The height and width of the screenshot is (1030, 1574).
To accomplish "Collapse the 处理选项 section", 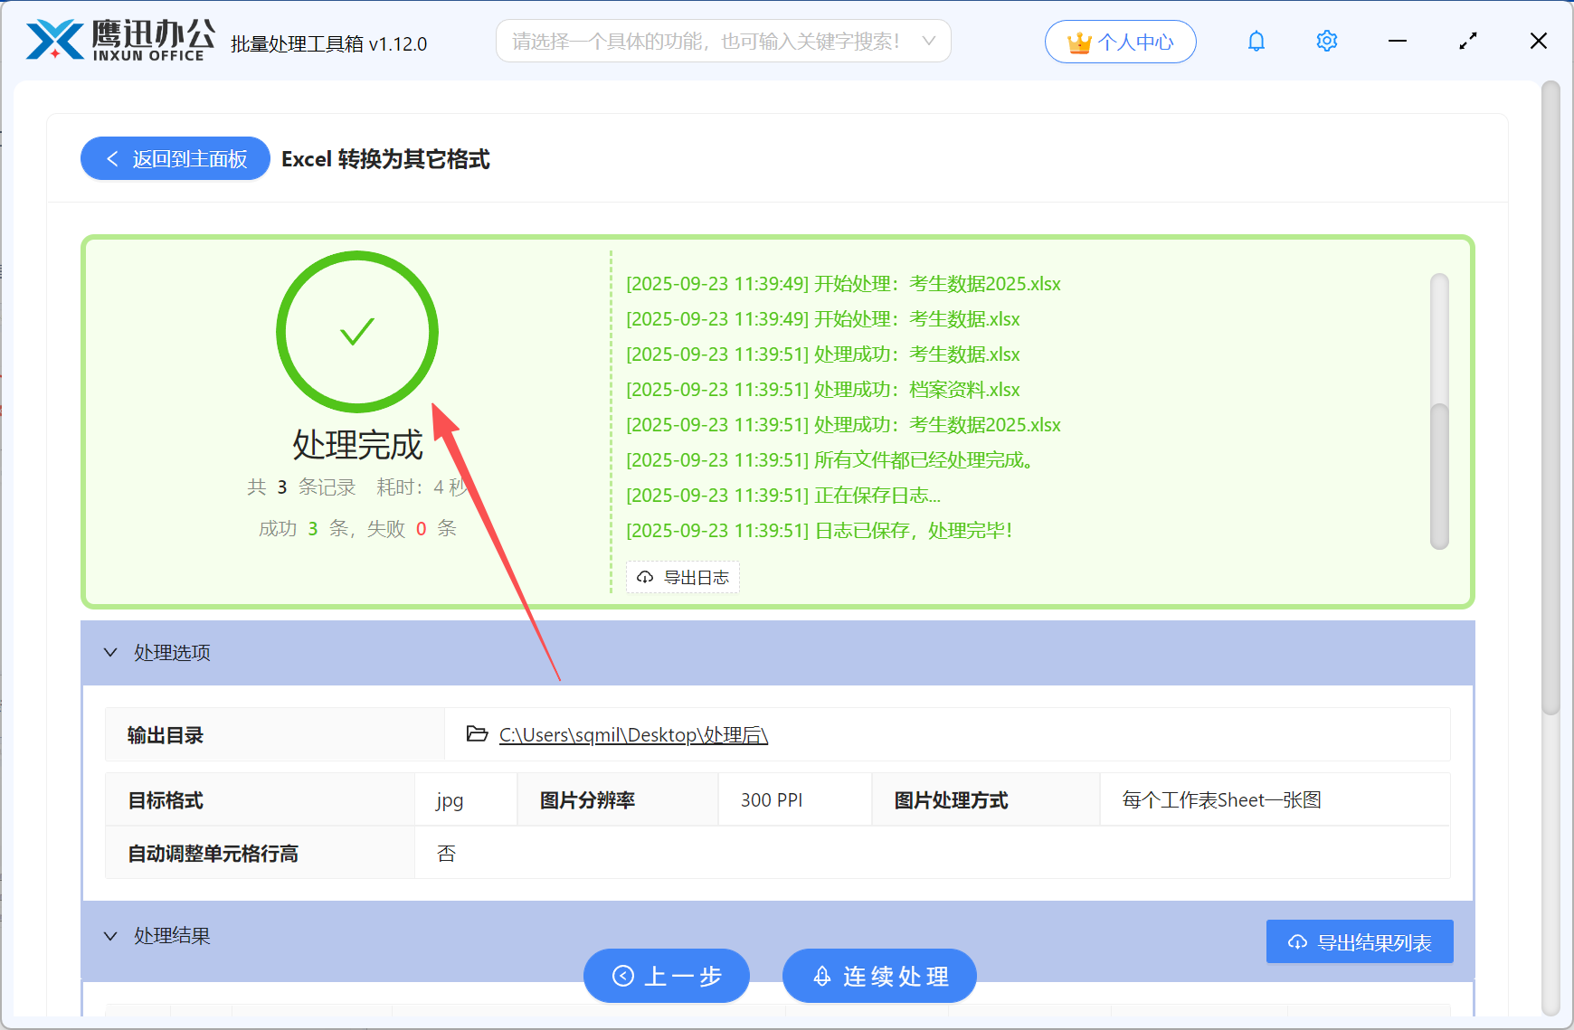I will (110, 652).
